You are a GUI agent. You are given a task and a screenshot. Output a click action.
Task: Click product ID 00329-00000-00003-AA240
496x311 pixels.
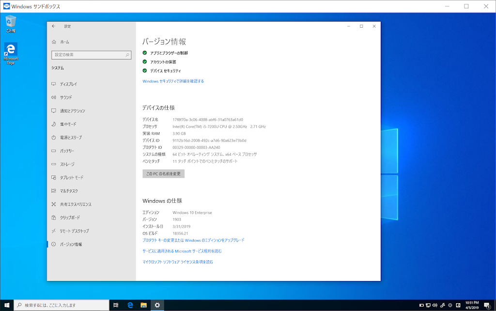point(196,147)
